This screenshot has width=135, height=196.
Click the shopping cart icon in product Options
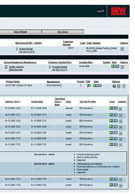(119, 86)
